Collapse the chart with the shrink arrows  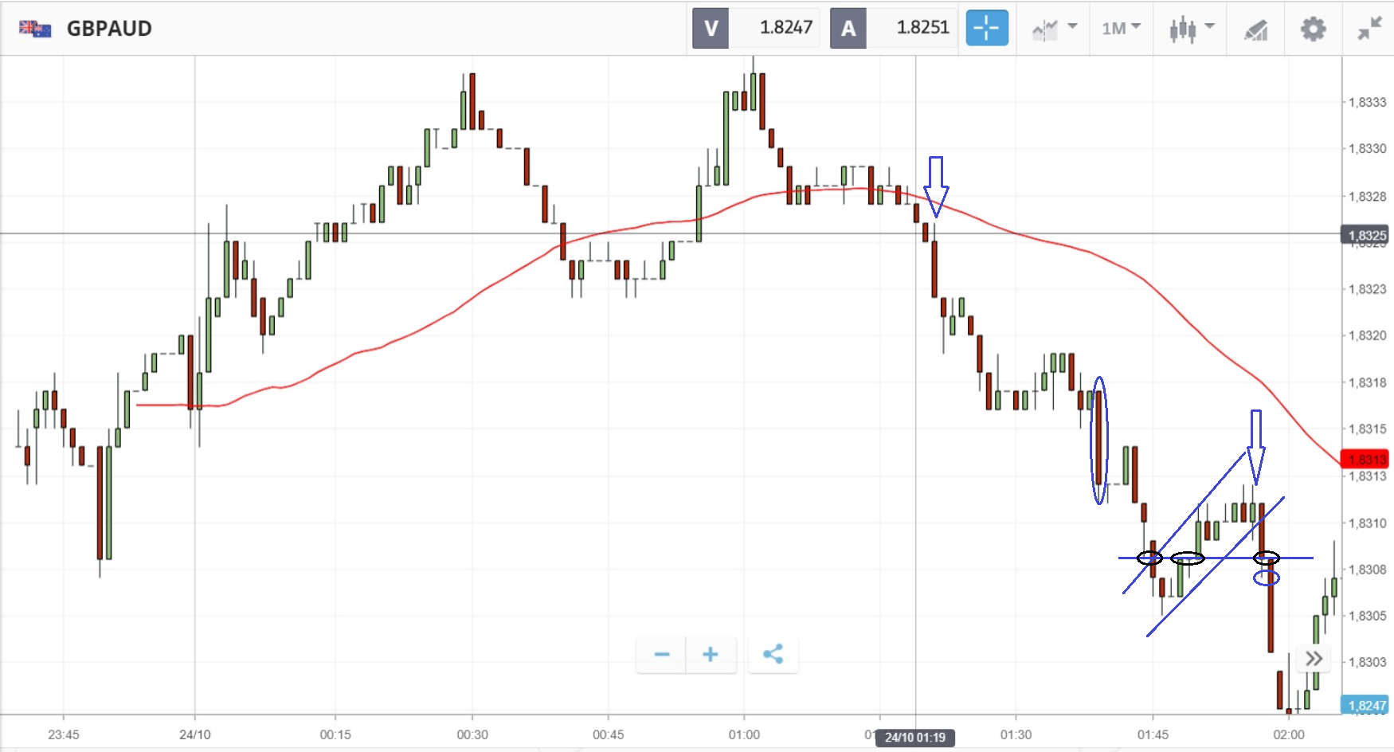1369,29
